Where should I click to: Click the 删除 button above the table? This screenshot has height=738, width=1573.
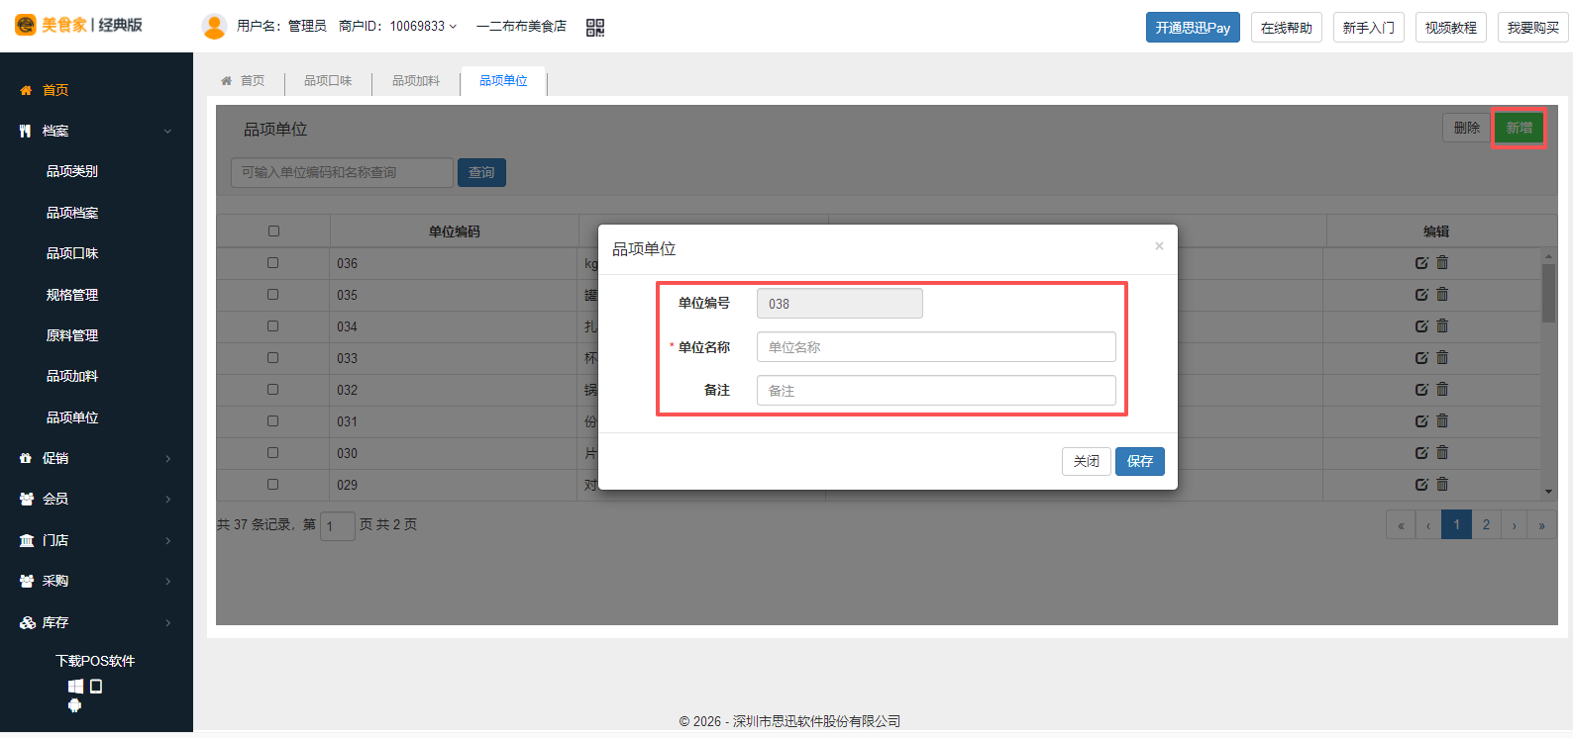click(x=1467, y=128)
